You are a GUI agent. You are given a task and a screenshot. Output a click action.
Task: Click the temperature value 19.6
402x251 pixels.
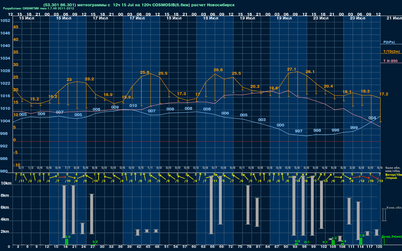pos(274,88)
